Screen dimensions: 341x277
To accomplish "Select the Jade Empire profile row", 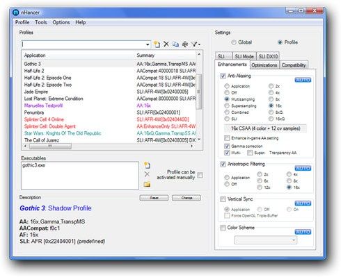I will tap(109, 92).
